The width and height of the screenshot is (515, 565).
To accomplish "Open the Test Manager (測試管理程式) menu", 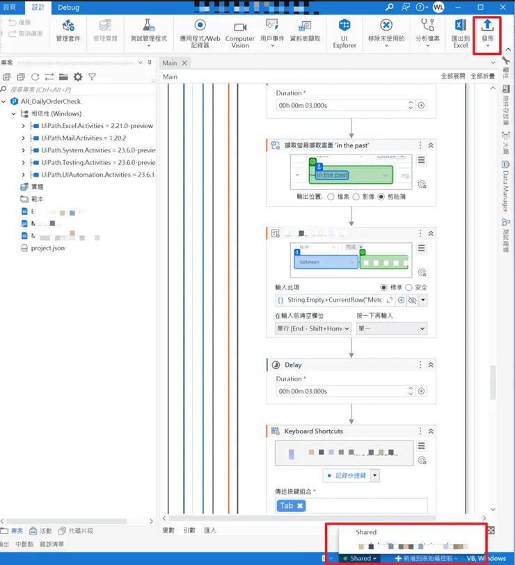I will pos(148,33).
